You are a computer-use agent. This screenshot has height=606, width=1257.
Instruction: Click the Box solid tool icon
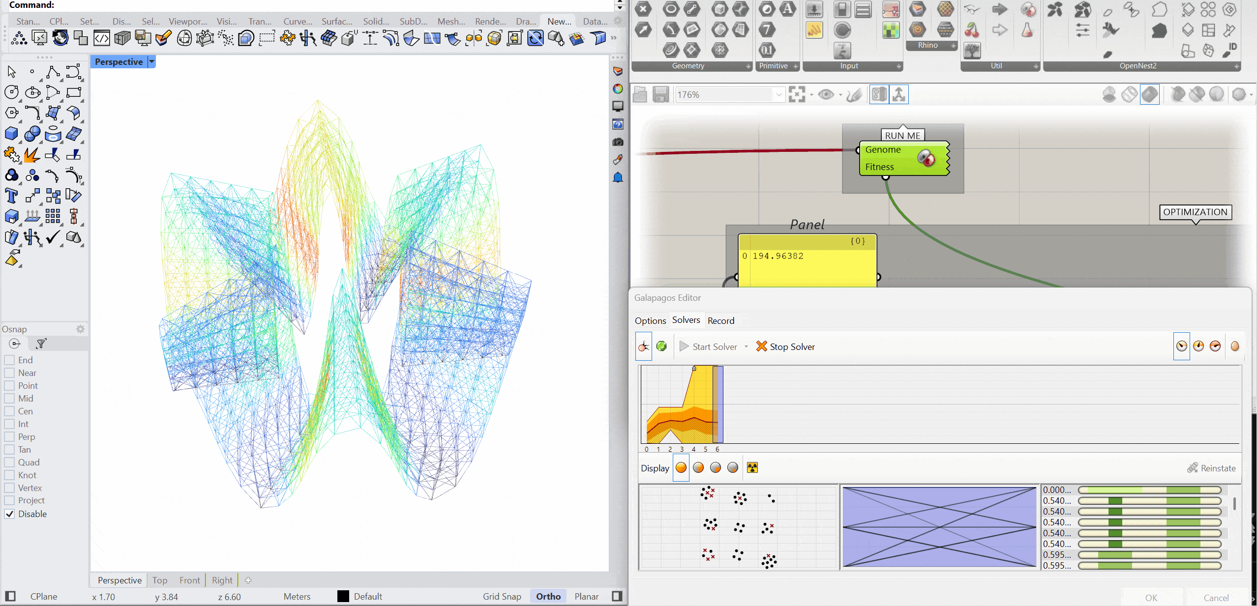11,134
